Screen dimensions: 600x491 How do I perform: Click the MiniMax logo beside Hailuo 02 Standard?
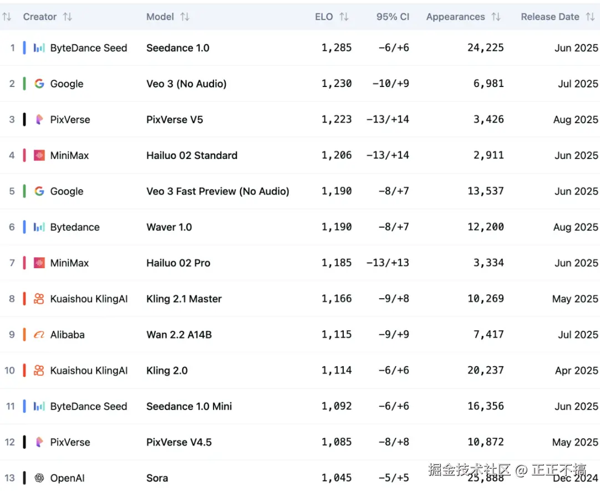coord(39,156)
